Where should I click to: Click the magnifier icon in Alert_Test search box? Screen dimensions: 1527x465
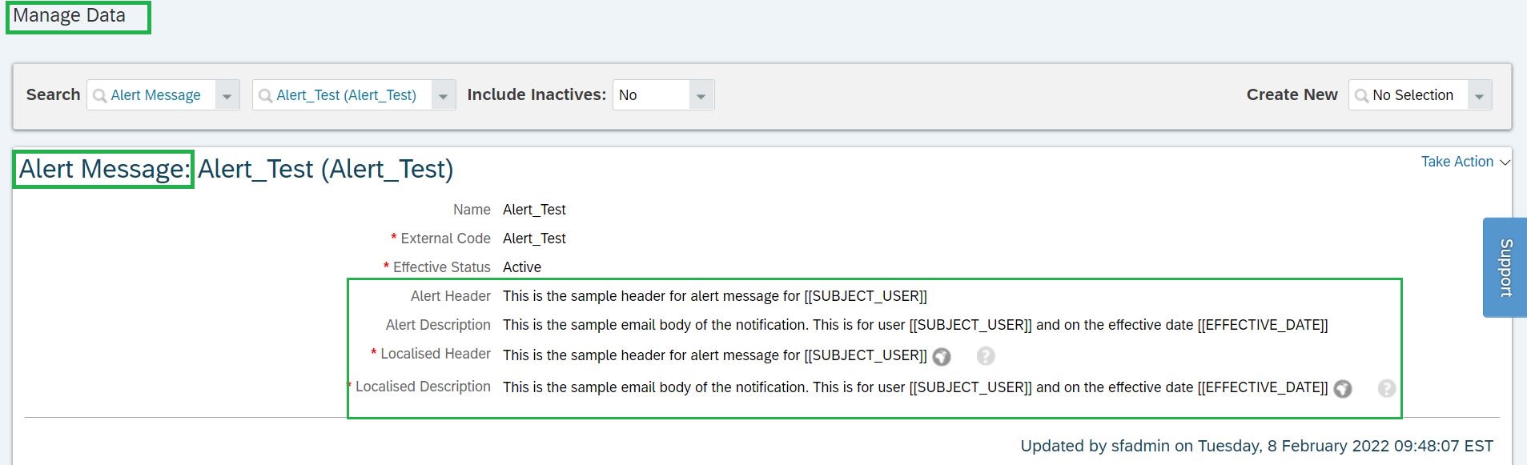[x=266, y=96]
